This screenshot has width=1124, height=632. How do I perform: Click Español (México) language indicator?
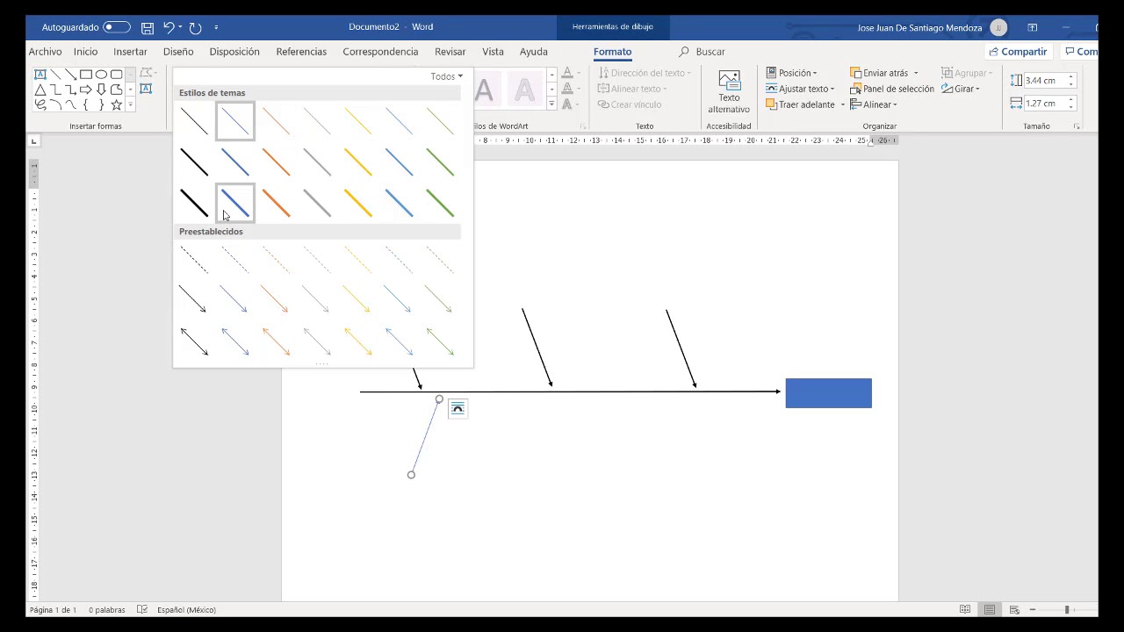(x=186, y=609)
